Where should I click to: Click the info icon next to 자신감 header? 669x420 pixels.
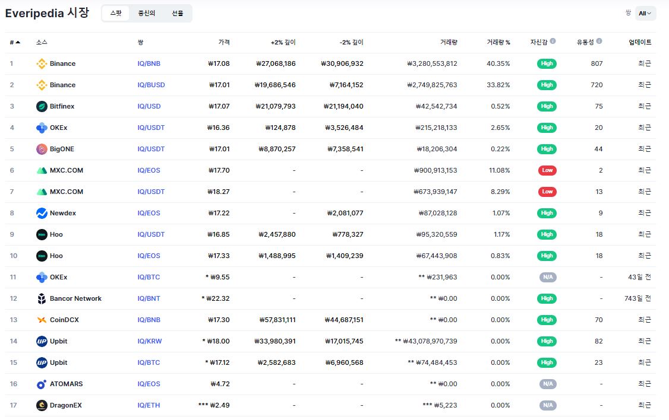point(553,42)
